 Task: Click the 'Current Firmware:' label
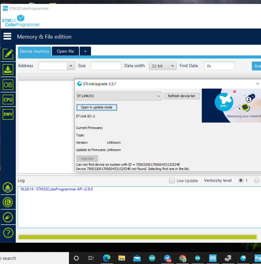tap(89, 128)
